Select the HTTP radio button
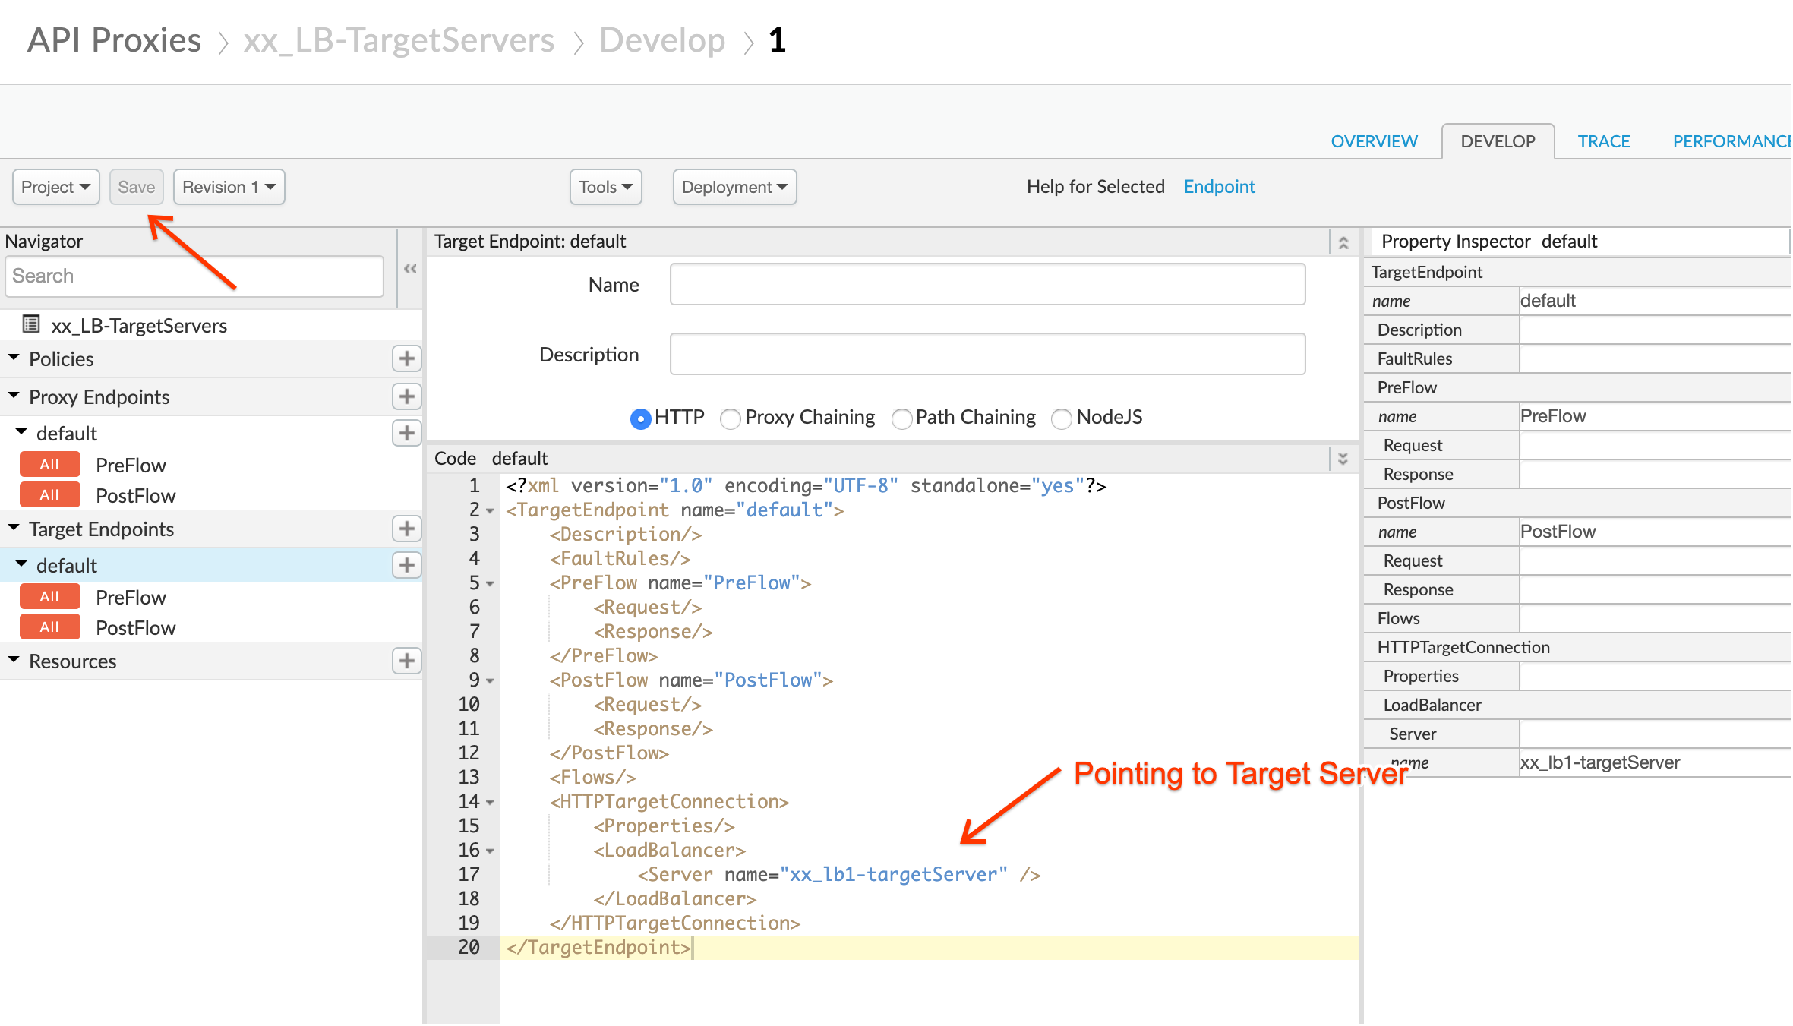 (x=640, y=418)
